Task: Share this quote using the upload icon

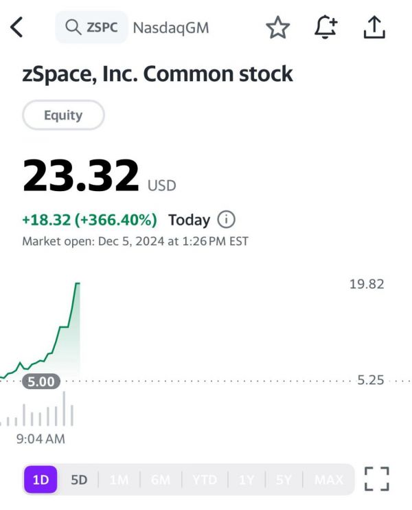Action: click(x=374, y=27)
